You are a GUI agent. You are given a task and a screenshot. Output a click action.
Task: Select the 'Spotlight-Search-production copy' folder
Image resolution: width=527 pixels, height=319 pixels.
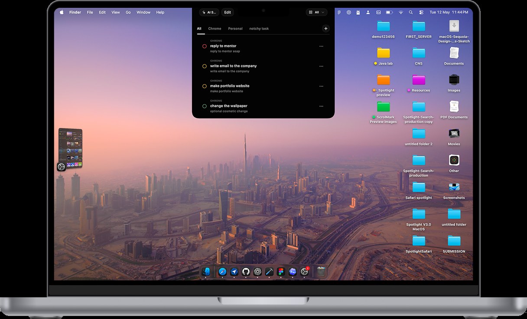point(419,112)
